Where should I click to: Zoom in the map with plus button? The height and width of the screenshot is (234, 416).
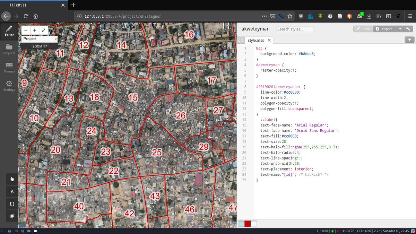click(x=35, y=30)
